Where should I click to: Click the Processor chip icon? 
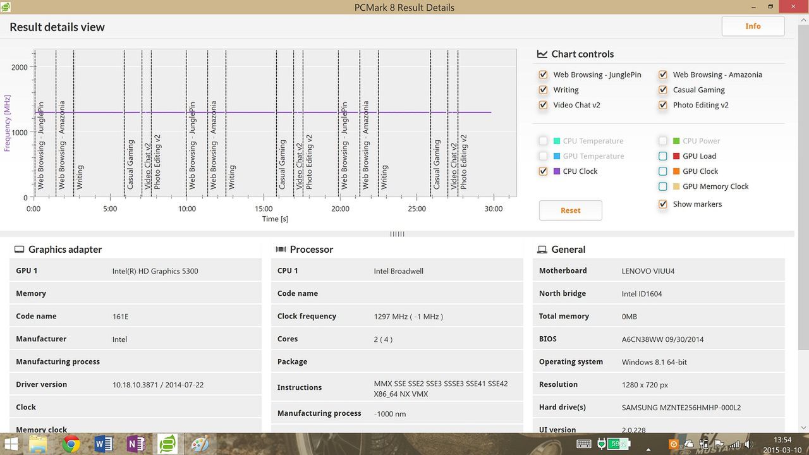pos(281,250)
